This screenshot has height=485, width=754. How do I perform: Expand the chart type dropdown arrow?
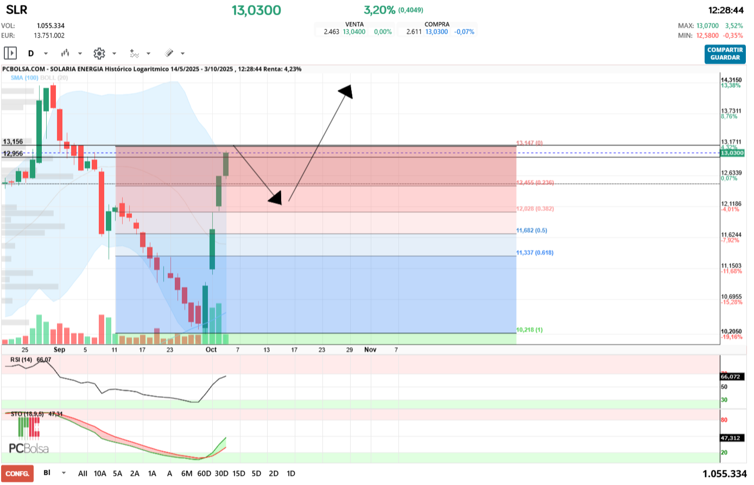coord(80,53)
